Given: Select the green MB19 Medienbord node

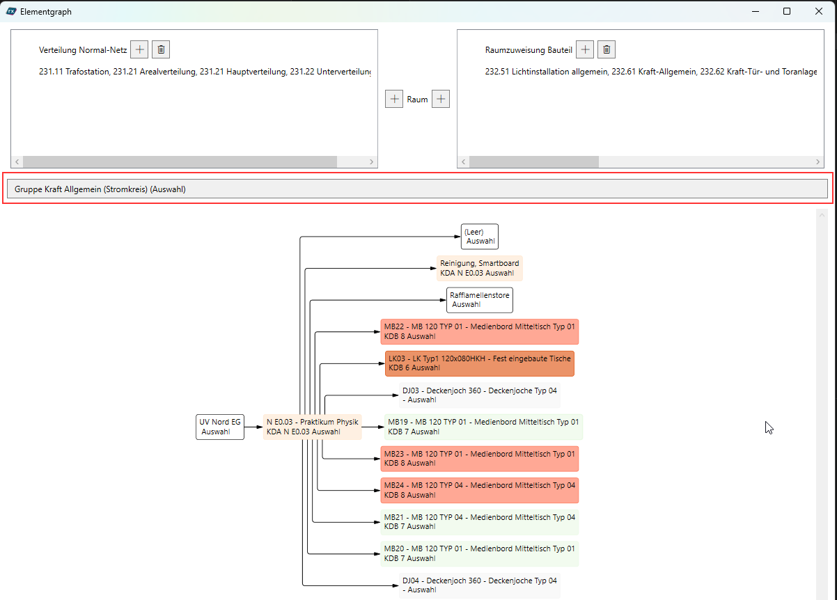Looking at the screenshot, I should (x=483, y=427).
